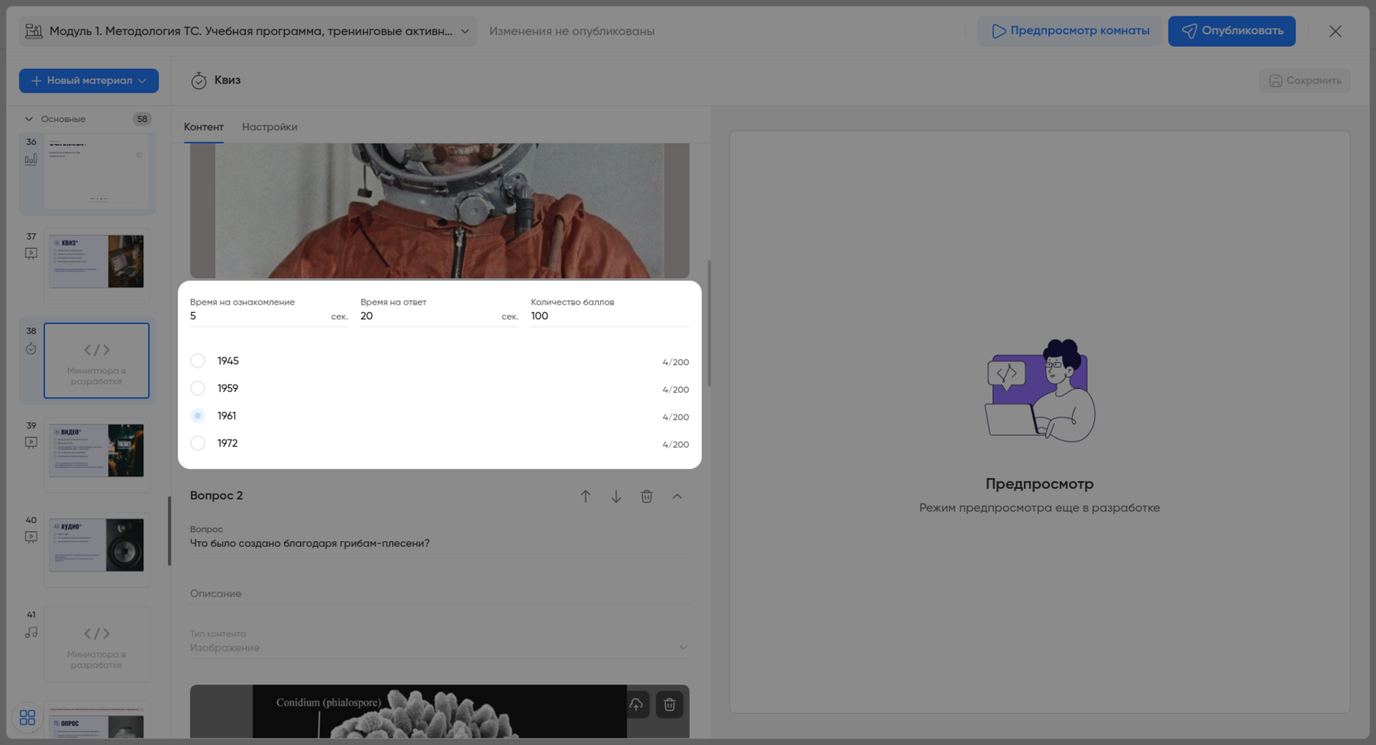
Task: Switch to the Настройки tab
Action: [269, 127]
